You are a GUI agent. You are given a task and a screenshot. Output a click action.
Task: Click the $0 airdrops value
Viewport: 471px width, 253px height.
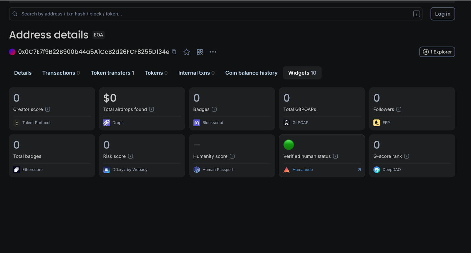click(110, 98)
